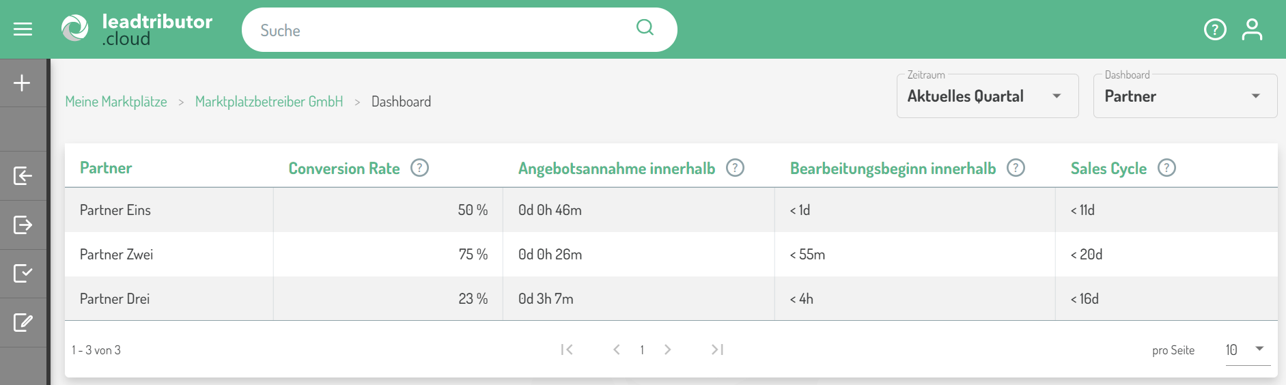Click the plus icon in sidebar
Image resolution: width=1286 pixels, height=385 pixels.
point(23,83)
